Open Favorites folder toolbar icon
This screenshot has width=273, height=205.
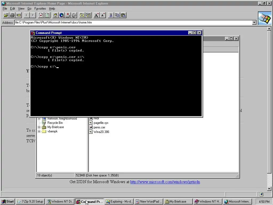point(82,15)
